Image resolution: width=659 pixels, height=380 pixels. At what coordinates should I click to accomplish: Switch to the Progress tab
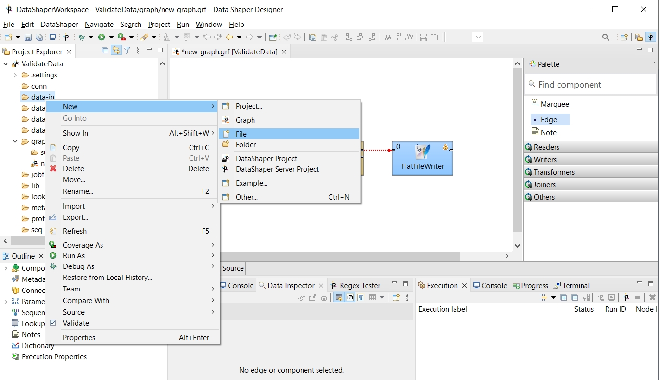point(530,285)
